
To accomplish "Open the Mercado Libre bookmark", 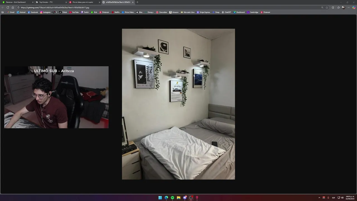I will coord(187,12).
